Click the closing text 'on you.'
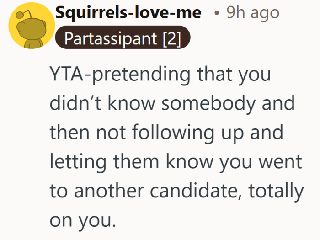This screenshot has height=240, width=320. pos(80,220)
